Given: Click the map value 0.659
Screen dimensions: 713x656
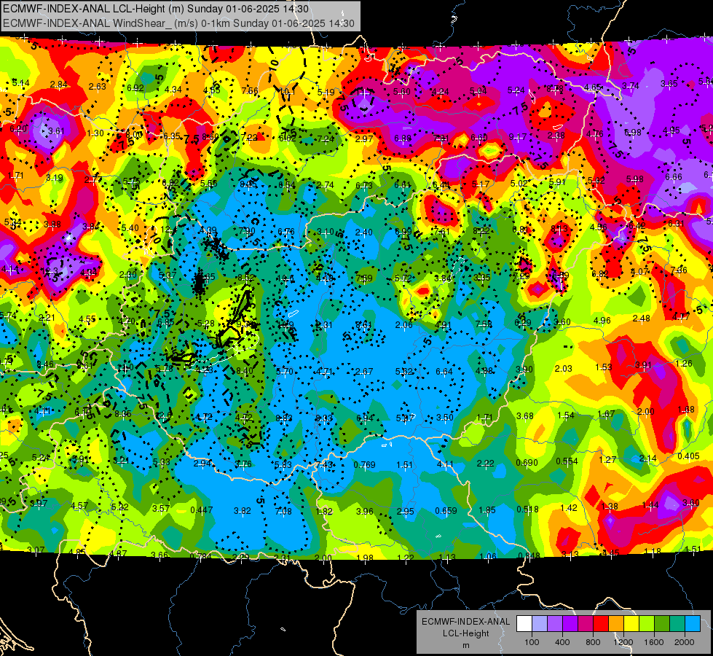Looking at the screenshot, I should 446,510.
